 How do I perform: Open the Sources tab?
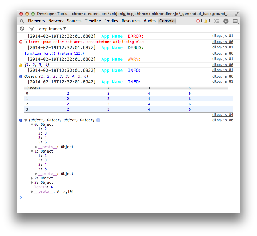coord(74,21)
